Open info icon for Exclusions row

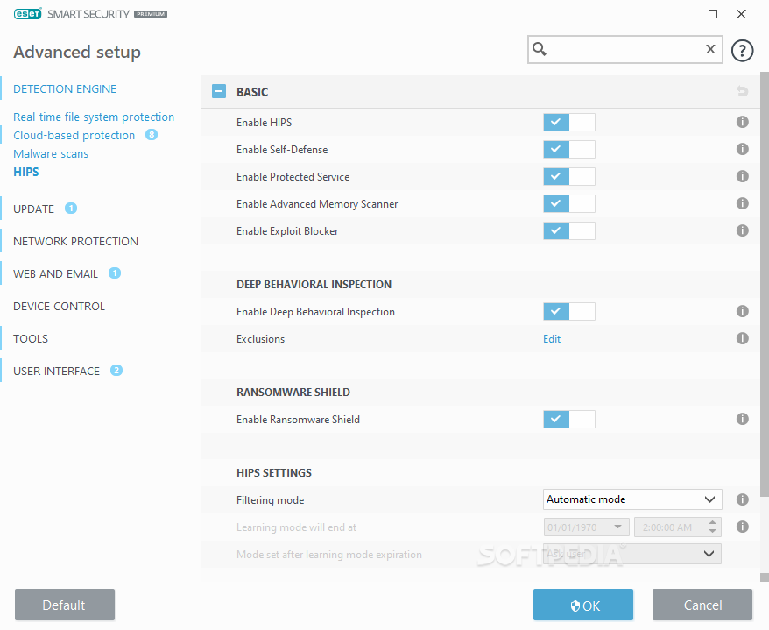(743, 338)
